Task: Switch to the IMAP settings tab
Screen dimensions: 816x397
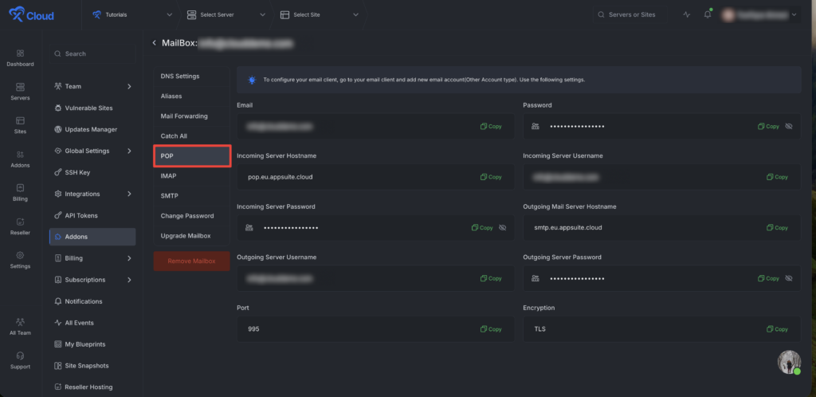Action: point(191,176)
